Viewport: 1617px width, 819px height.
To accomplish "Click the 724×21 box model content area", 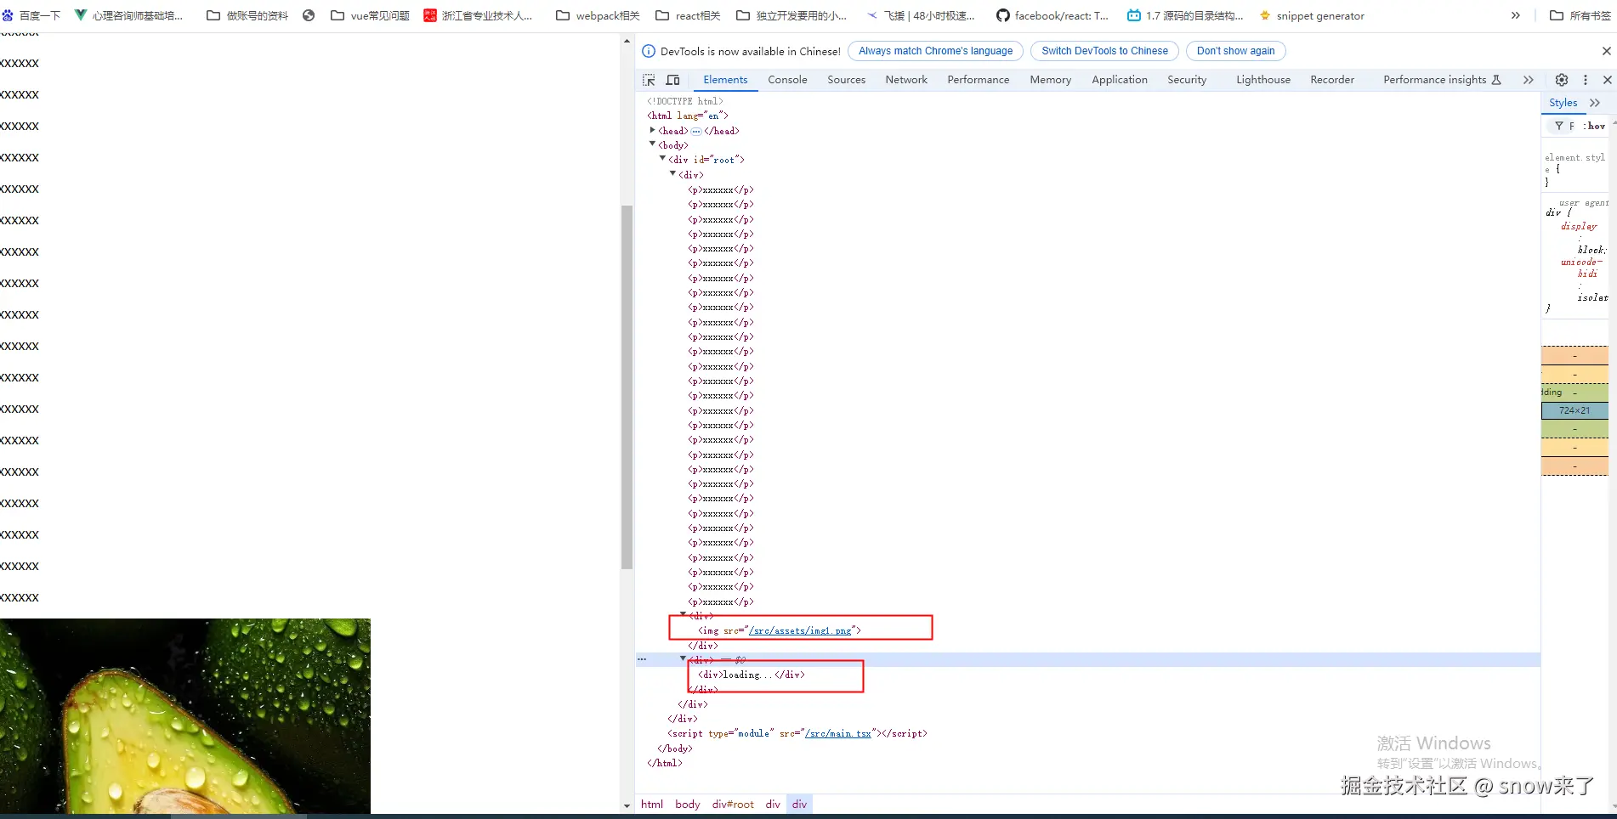I will 1574,410.
